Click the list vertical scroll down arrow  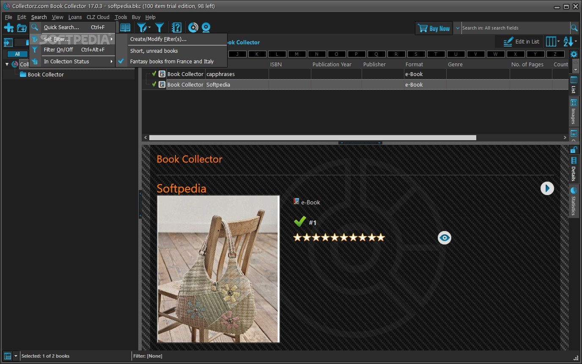click(575, 69)
